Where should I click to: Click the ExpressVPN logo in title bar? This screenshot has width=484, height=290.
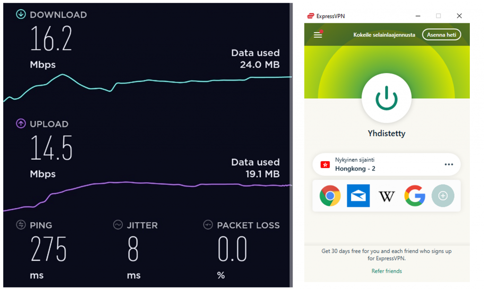(x=311, y=16)
